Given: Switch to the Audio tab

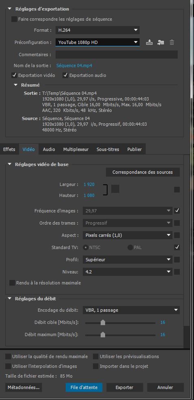Looking at the screenshot, I should pyautogui.click(x=49, y=149).
